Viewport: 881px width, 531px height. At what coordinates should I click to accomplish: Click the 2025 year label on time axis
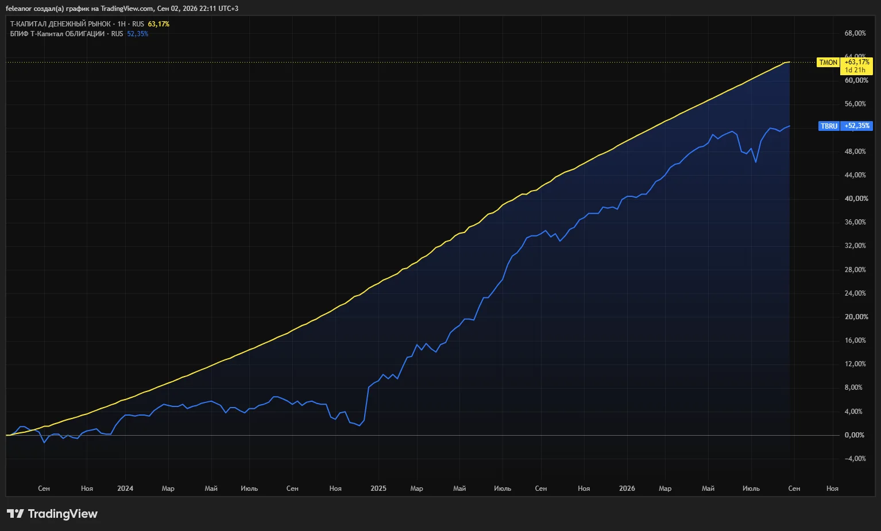tap(378, 489)
